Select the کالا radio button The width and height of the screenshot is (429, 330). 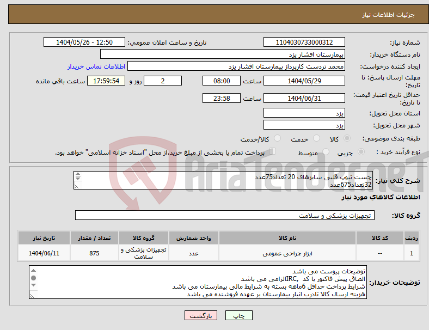point(347,138)
